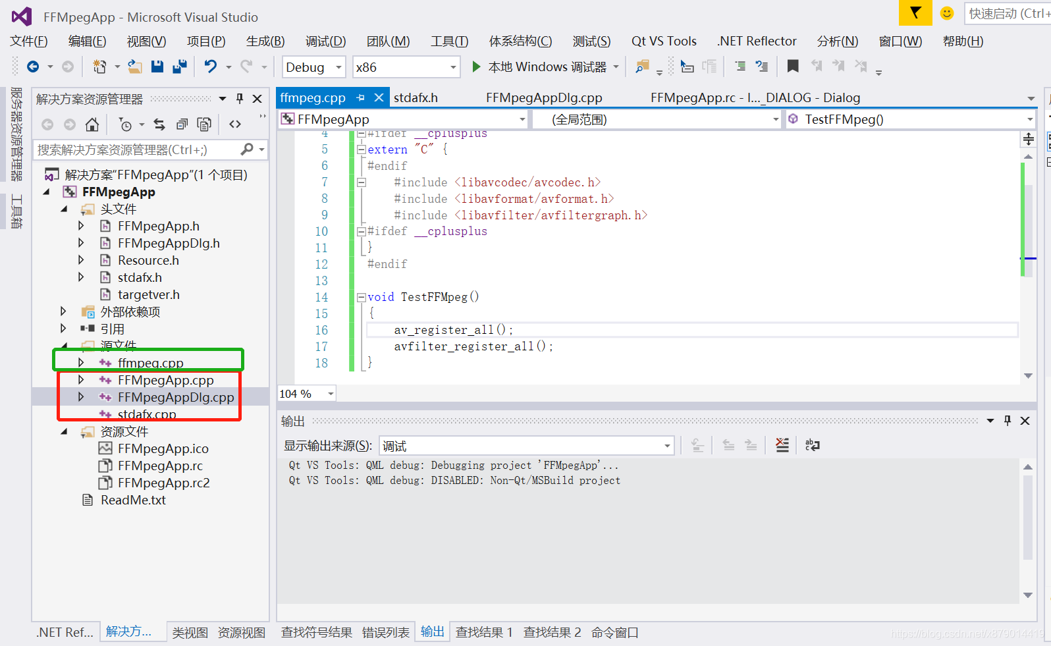Screen dimensions: 1051x646
Task: Click the Navigate Backward arrow icon
Action: [x=33, y=67]
